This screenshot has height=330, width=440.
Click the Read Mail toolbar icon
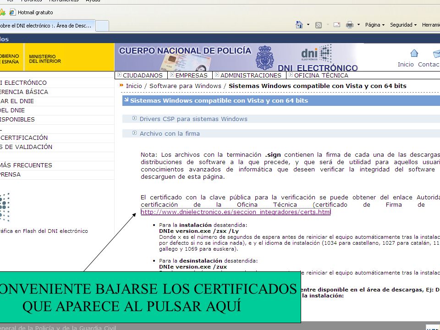click(x=337, y=25)
